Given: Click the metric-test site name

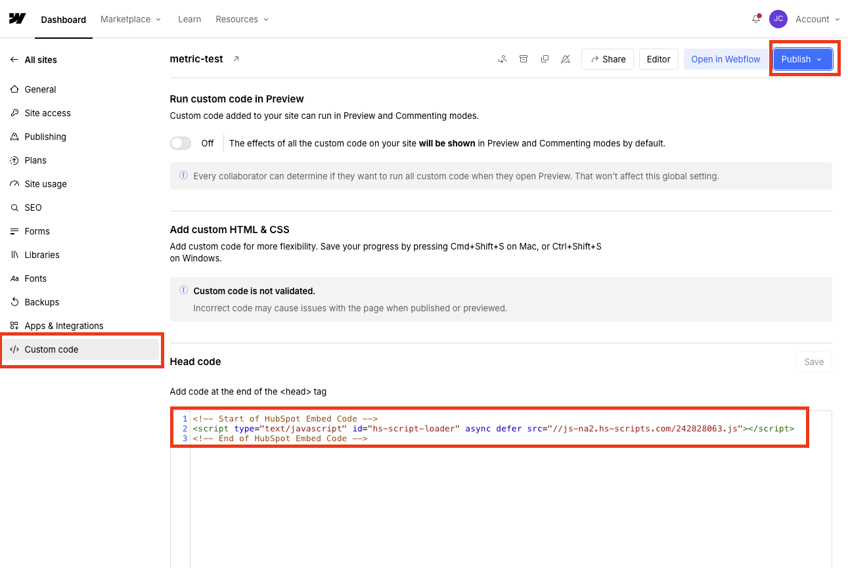Looking at the screenshot, I should 196,59.
